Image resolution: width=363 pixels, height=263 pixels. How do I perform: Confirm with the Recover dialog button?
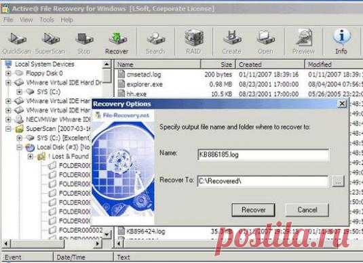click(254, 210)
